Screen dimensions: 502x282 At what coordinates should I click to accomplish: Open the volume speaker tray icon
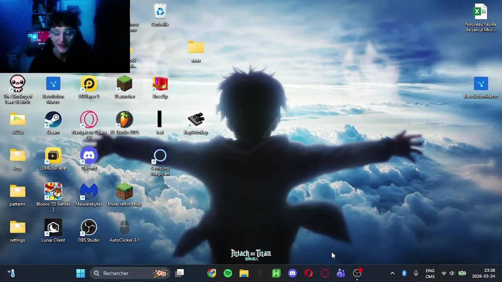452,273
